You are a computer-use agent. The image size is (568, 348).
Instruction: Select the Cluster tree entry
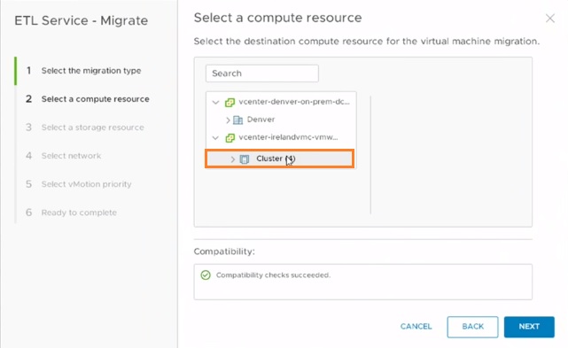pos(279,159)
